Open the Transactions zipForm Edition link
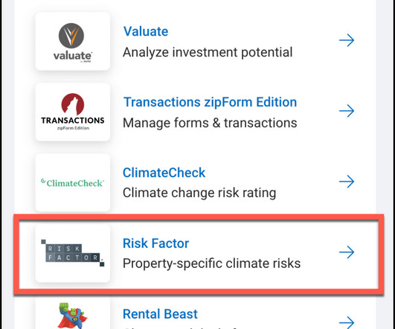Viewport: 395px width, 329px height. 210,102
